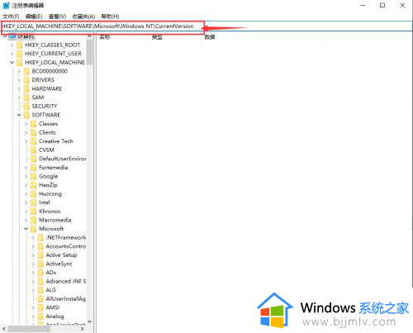Select the AMSI key label

pos(53,307)
